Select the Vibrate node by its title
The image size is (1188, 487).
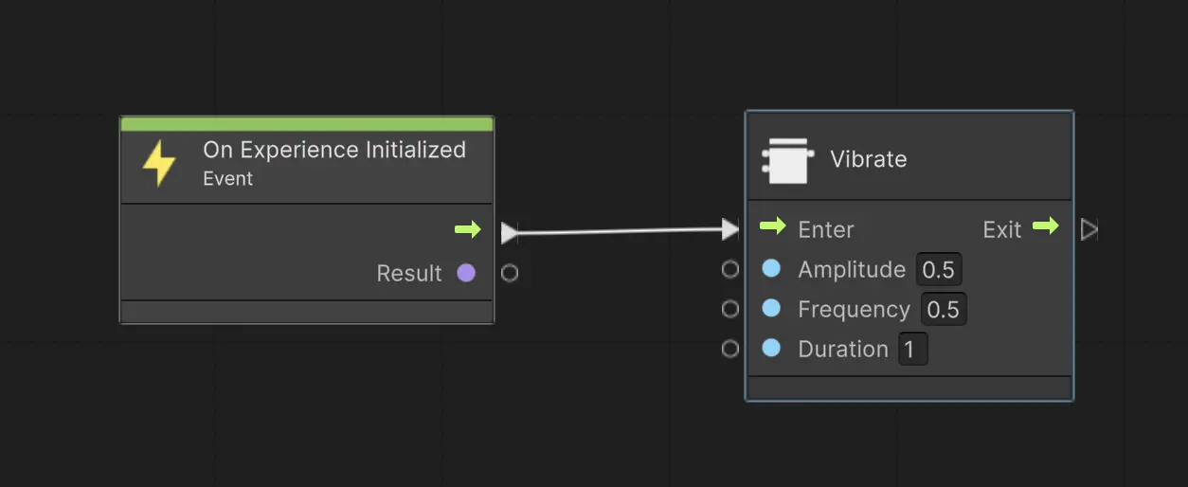pyautogui.click(x=868, y=159)
